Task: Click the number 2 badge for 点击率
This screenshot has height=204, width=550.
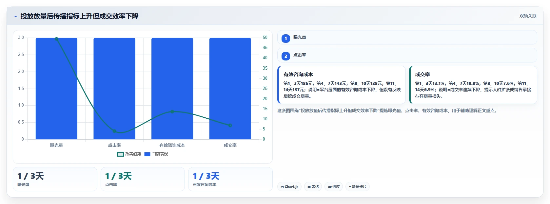Action: click(286, 56)
